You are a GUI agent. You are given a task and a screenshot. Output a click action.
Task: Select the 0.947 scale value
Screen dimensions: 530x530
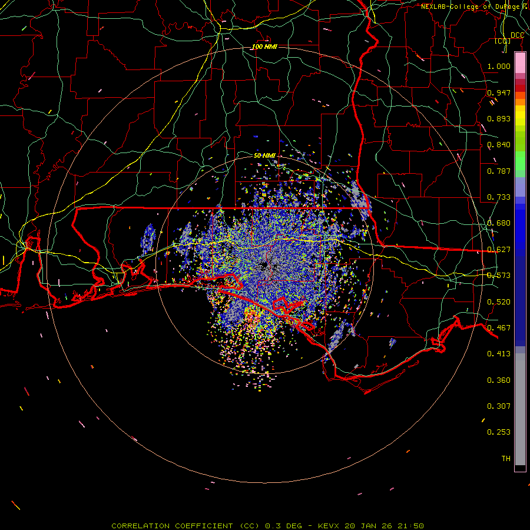[499, 92]
